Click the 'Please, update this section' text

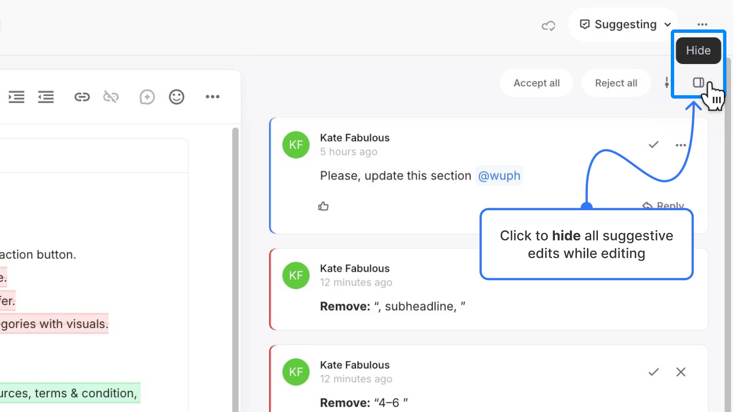pyautogui.click(x=395, y=176)
